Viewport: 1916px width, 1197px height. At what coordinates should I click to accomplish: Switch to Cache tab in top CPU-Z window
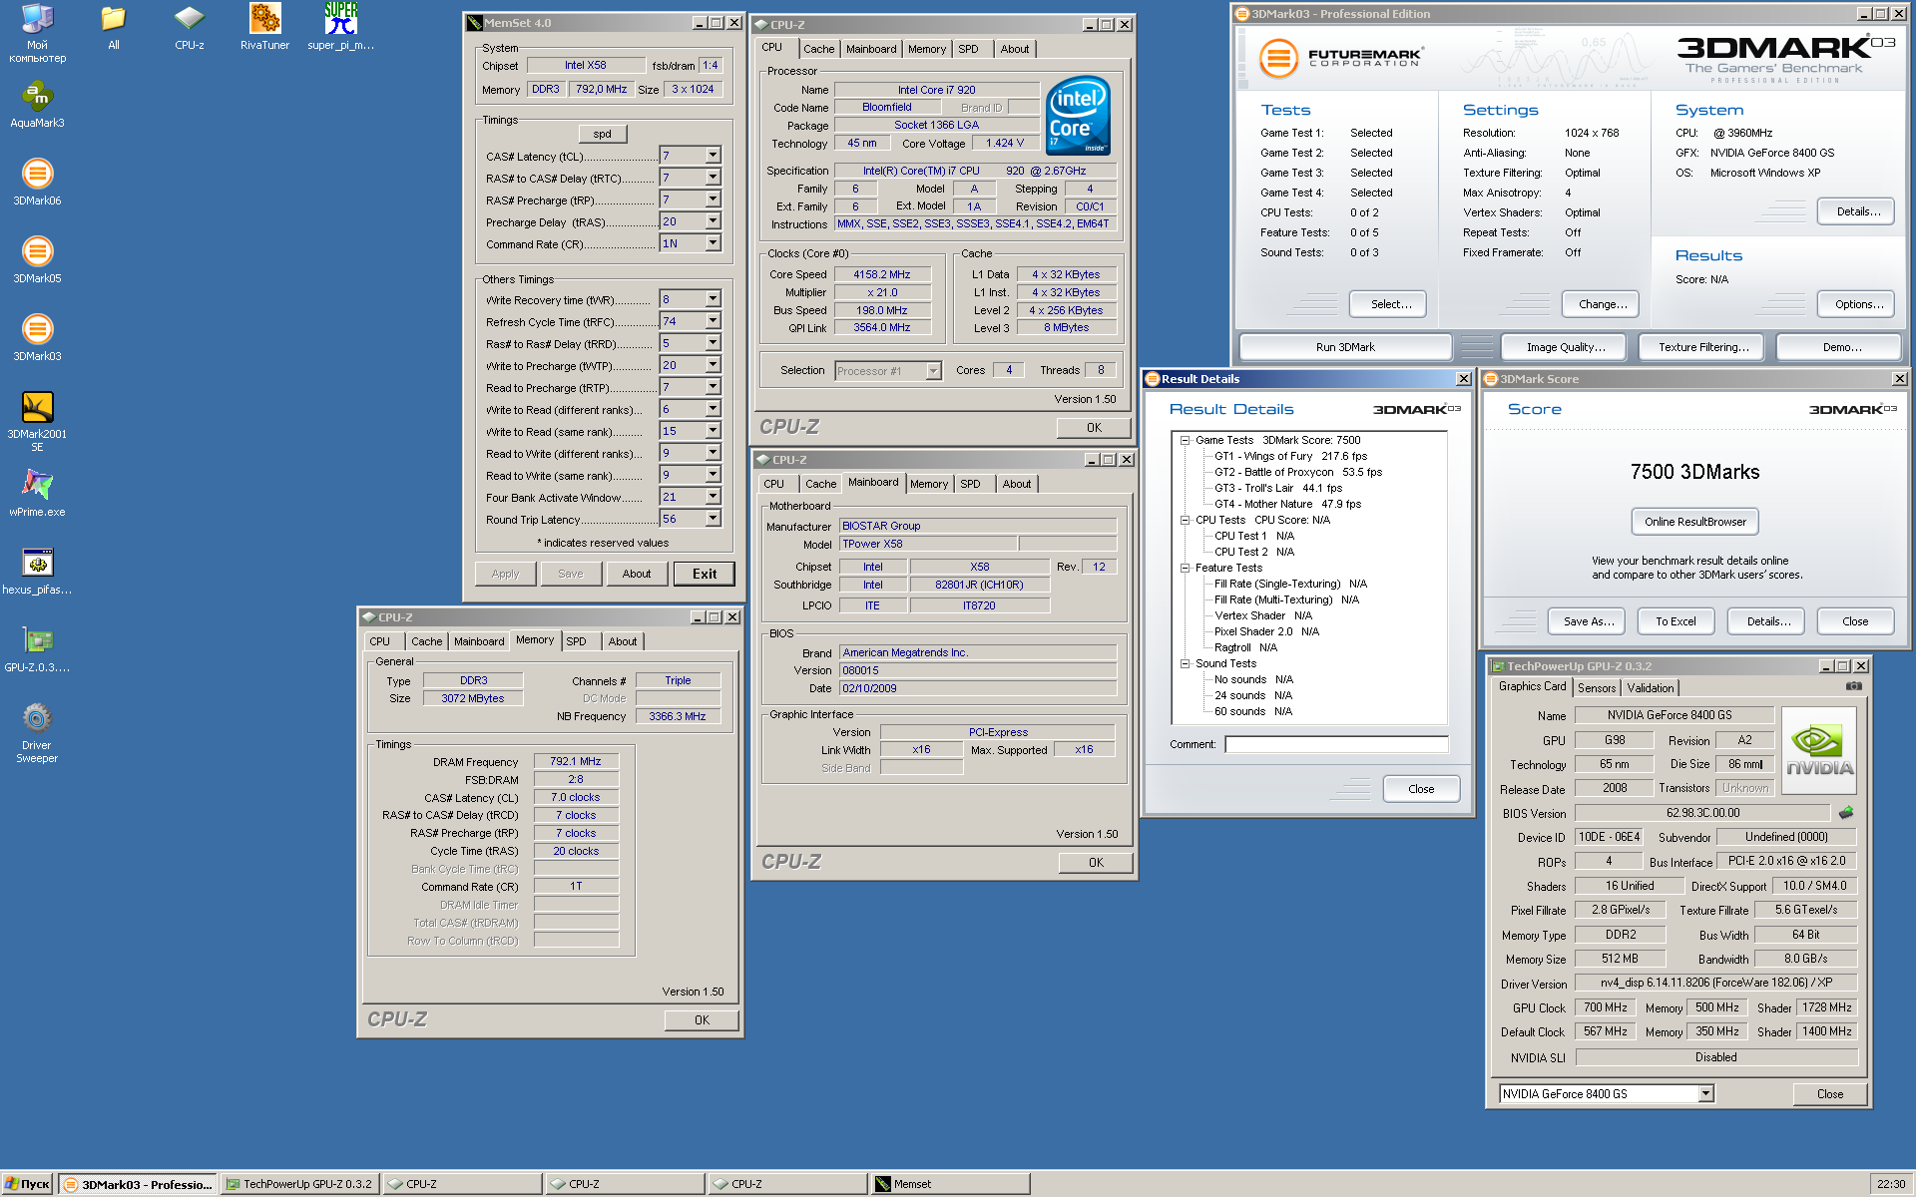pos(818,49)
